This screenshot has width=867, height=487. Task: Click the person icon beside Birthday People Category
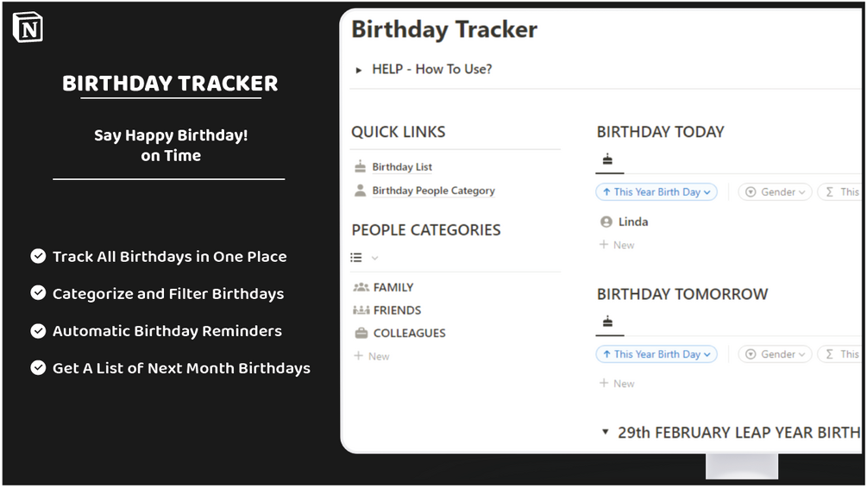point(361,190)
